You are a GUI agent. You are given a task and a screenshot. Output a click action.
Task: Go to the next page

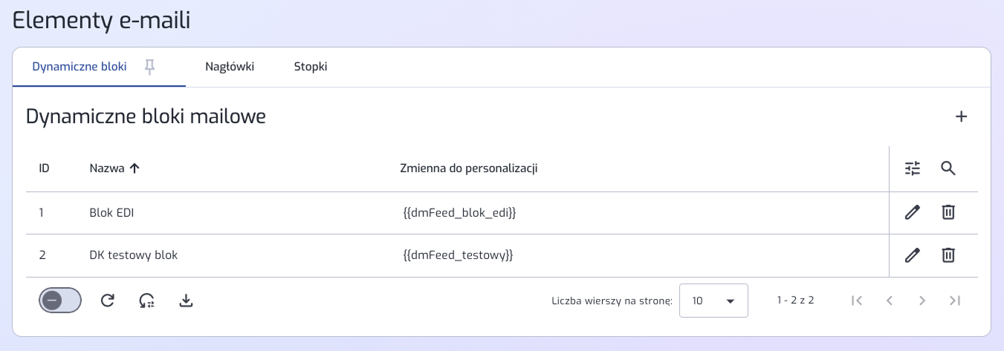(922, 301)
